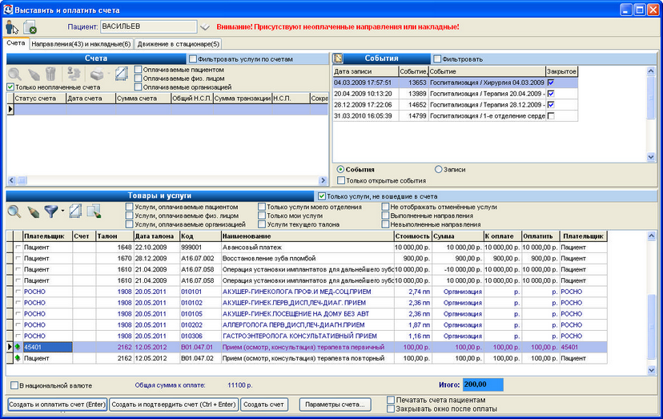Click the stamp icon in Счета toolbar
This screenshot has height=419, width=663.
point(74,74)
